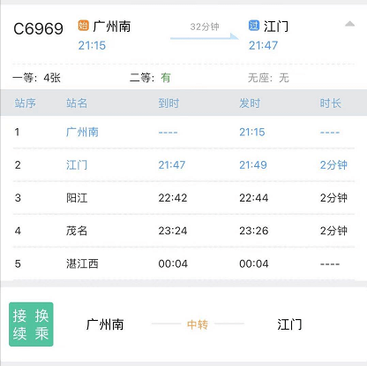Click the 湛江西 terminal station row

[x=183, y=263]
